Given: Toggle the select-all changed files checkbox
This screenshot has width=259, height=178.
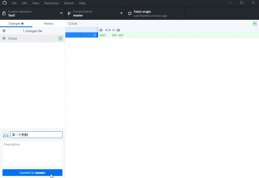Looking at the screenshot, I should [4, 31].
